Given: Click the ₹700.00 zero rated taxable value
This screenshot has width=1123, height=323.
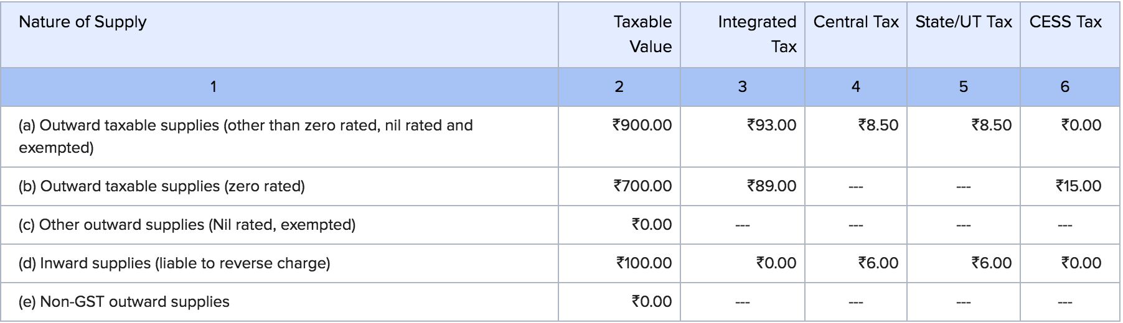Looking at the screenshot, I should [642, 186].
